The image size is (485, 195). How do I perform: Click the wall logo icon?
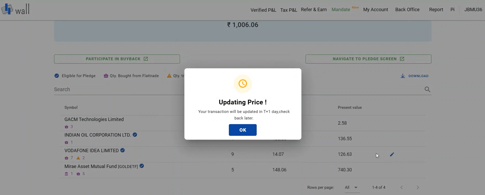coord(7,9)
